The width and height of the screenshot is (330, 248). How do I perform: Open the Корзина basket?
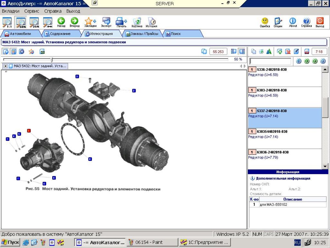[137, 23]
